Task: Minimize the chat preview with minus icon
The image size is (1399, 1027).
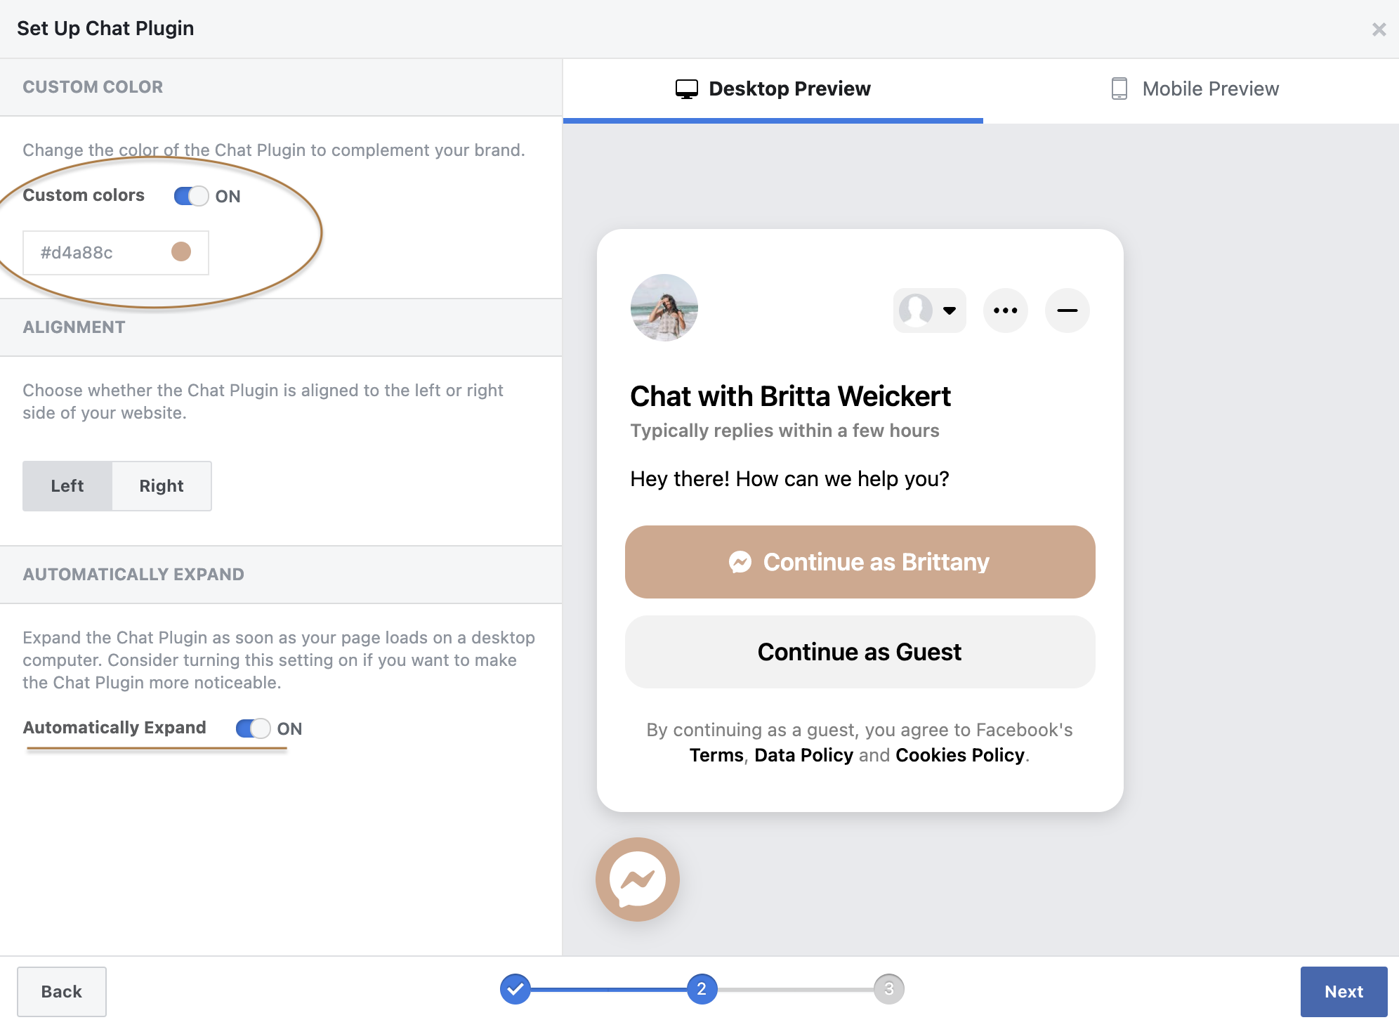Action: pos(1067,310)
